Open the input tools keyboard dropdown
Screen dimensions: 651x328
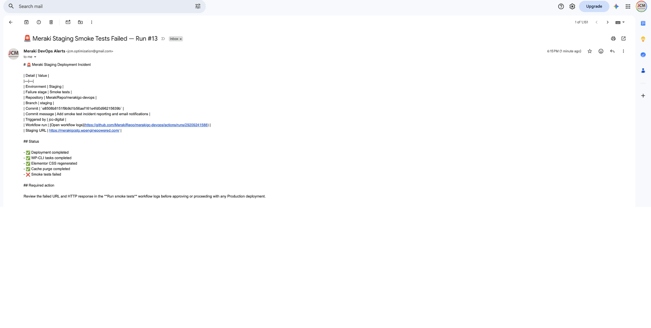coord(620,22)
